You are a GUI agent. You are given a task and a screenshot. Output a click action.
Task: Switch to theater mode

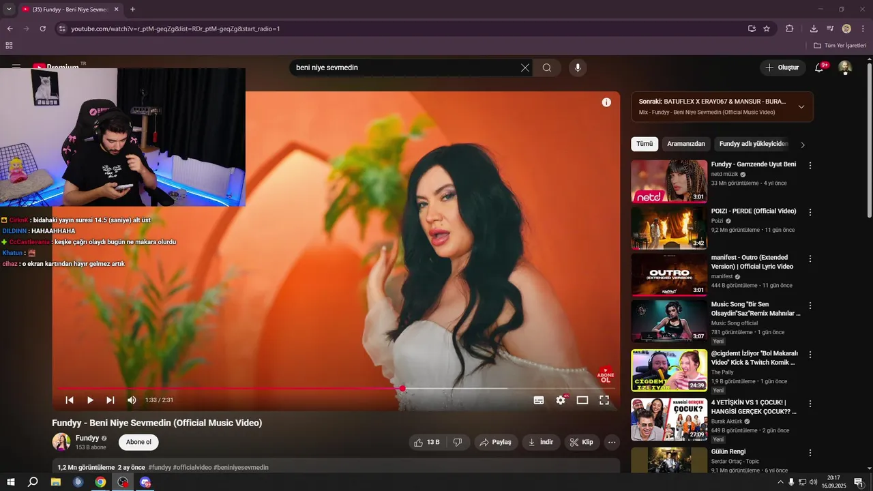point(582,400)
